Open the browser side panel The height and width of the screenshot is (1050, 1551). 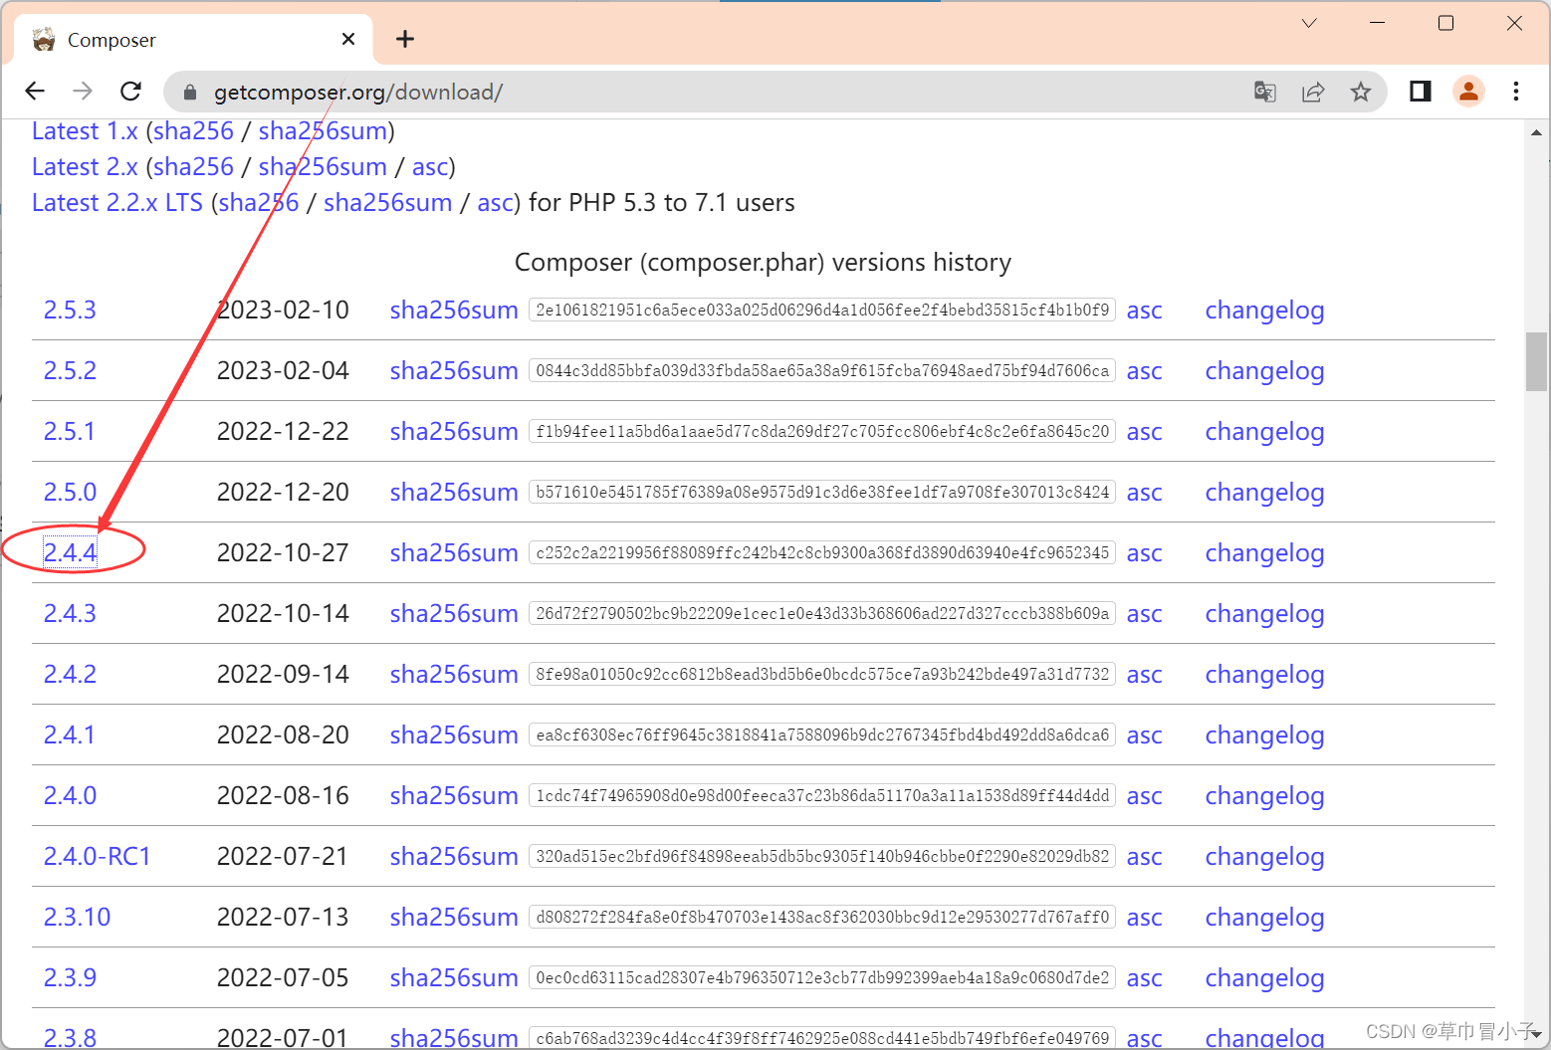click(x=1421, y=92)
